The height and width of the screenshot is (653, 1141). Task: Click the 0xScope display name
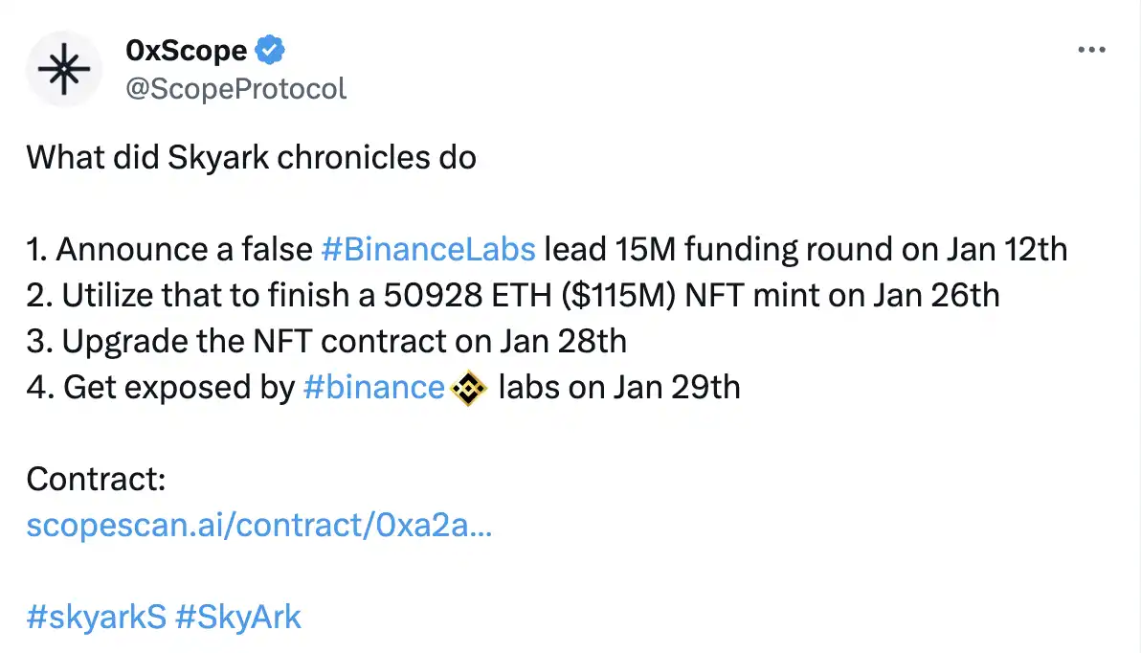click(185, 50)
